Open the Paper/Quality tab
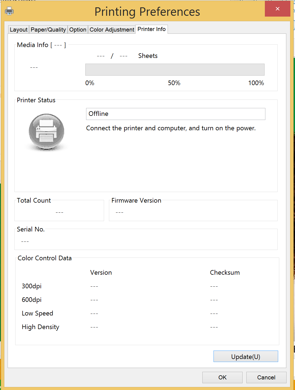Viewport: 295px width, 390px height. point(48,30)
